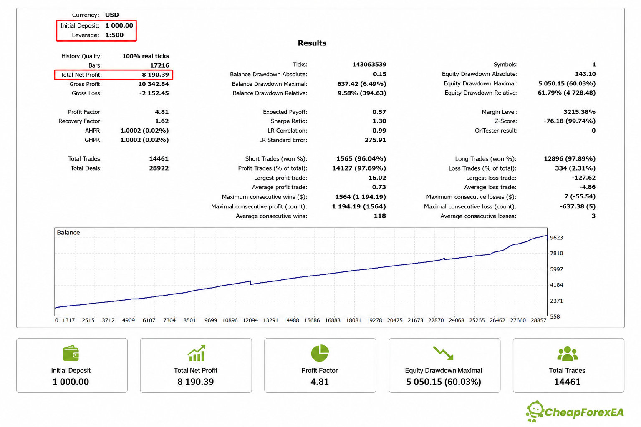The height and width of the screenshot is (427, 641).
Task: Select the Average profit trade value 0.73
Action: [379, 187]
